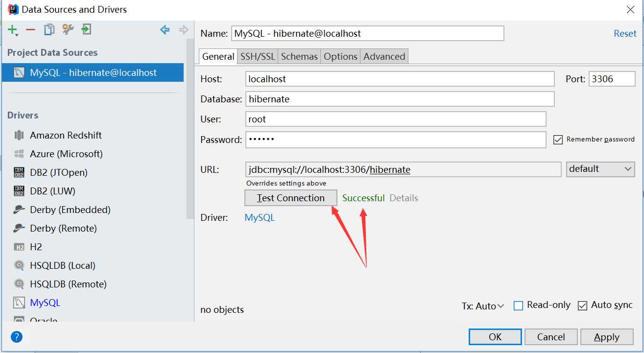Screen dimensions: 644x353
Task: Click the Amazon Redshift driver icon
Action: (x=19, y=135)
